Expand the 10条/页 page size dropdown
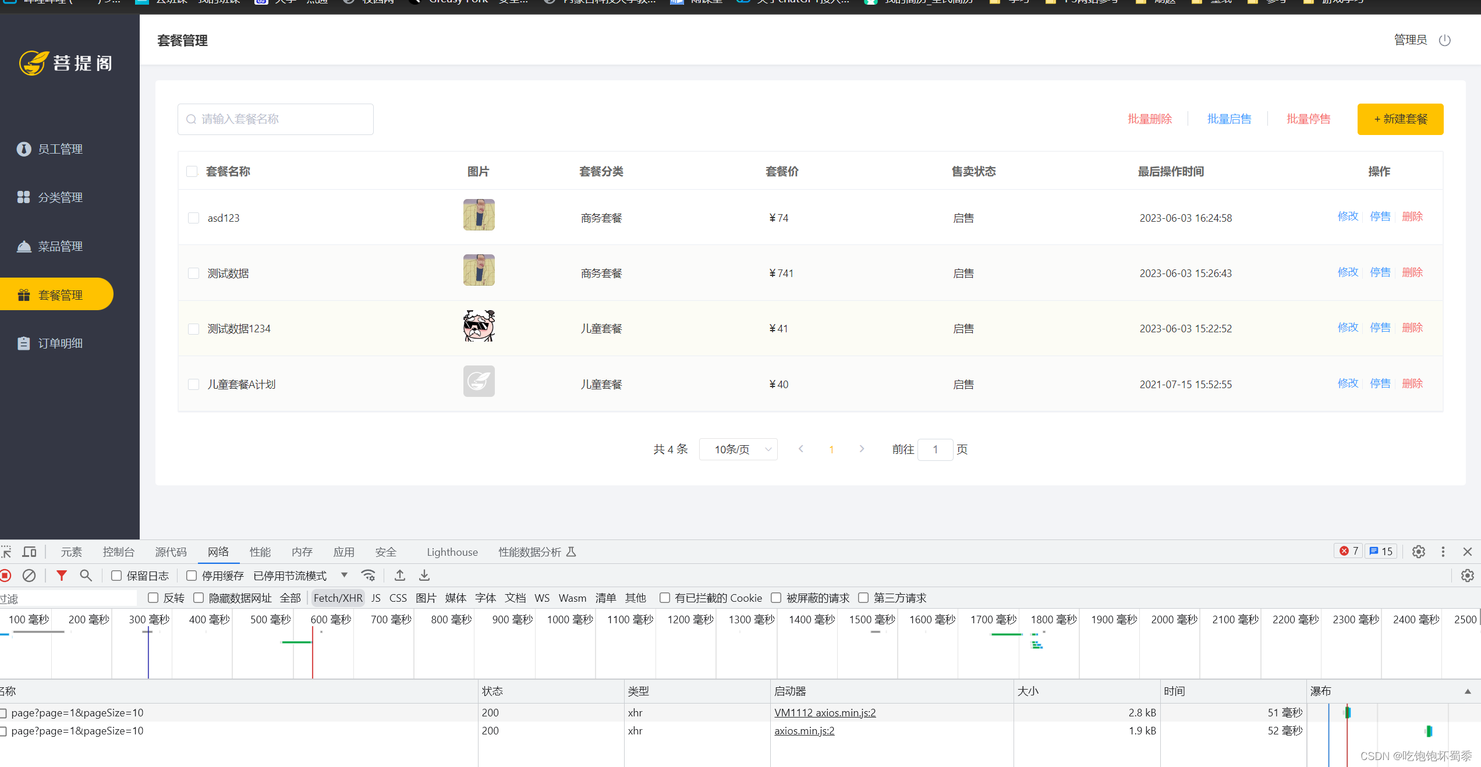The image size is (1481, 767). tap(738, 449)
